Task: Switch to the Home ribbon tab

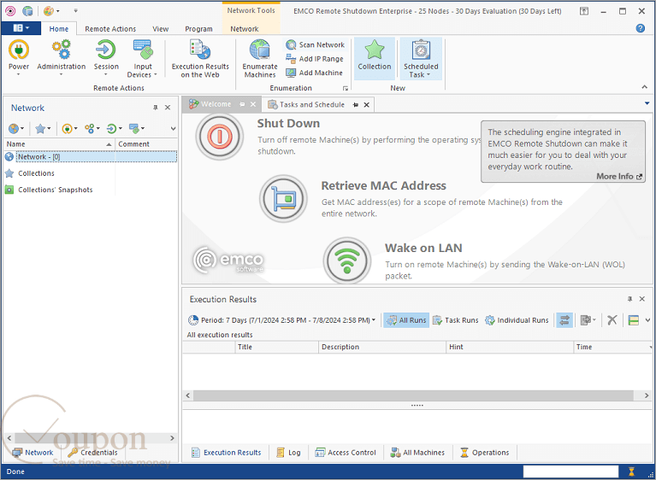Action: [x=58, y=29]
